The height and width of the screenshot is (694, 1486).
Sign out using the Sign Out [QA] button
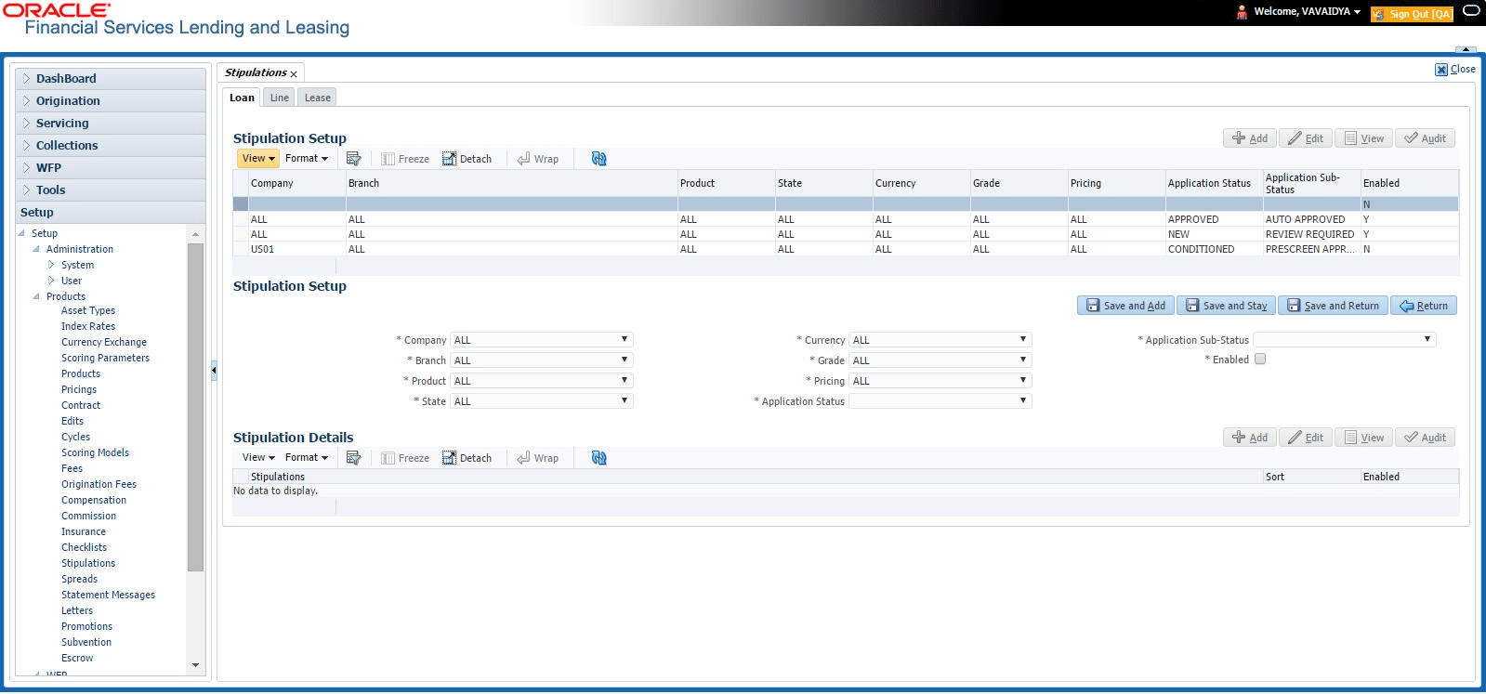[1412, 14]
